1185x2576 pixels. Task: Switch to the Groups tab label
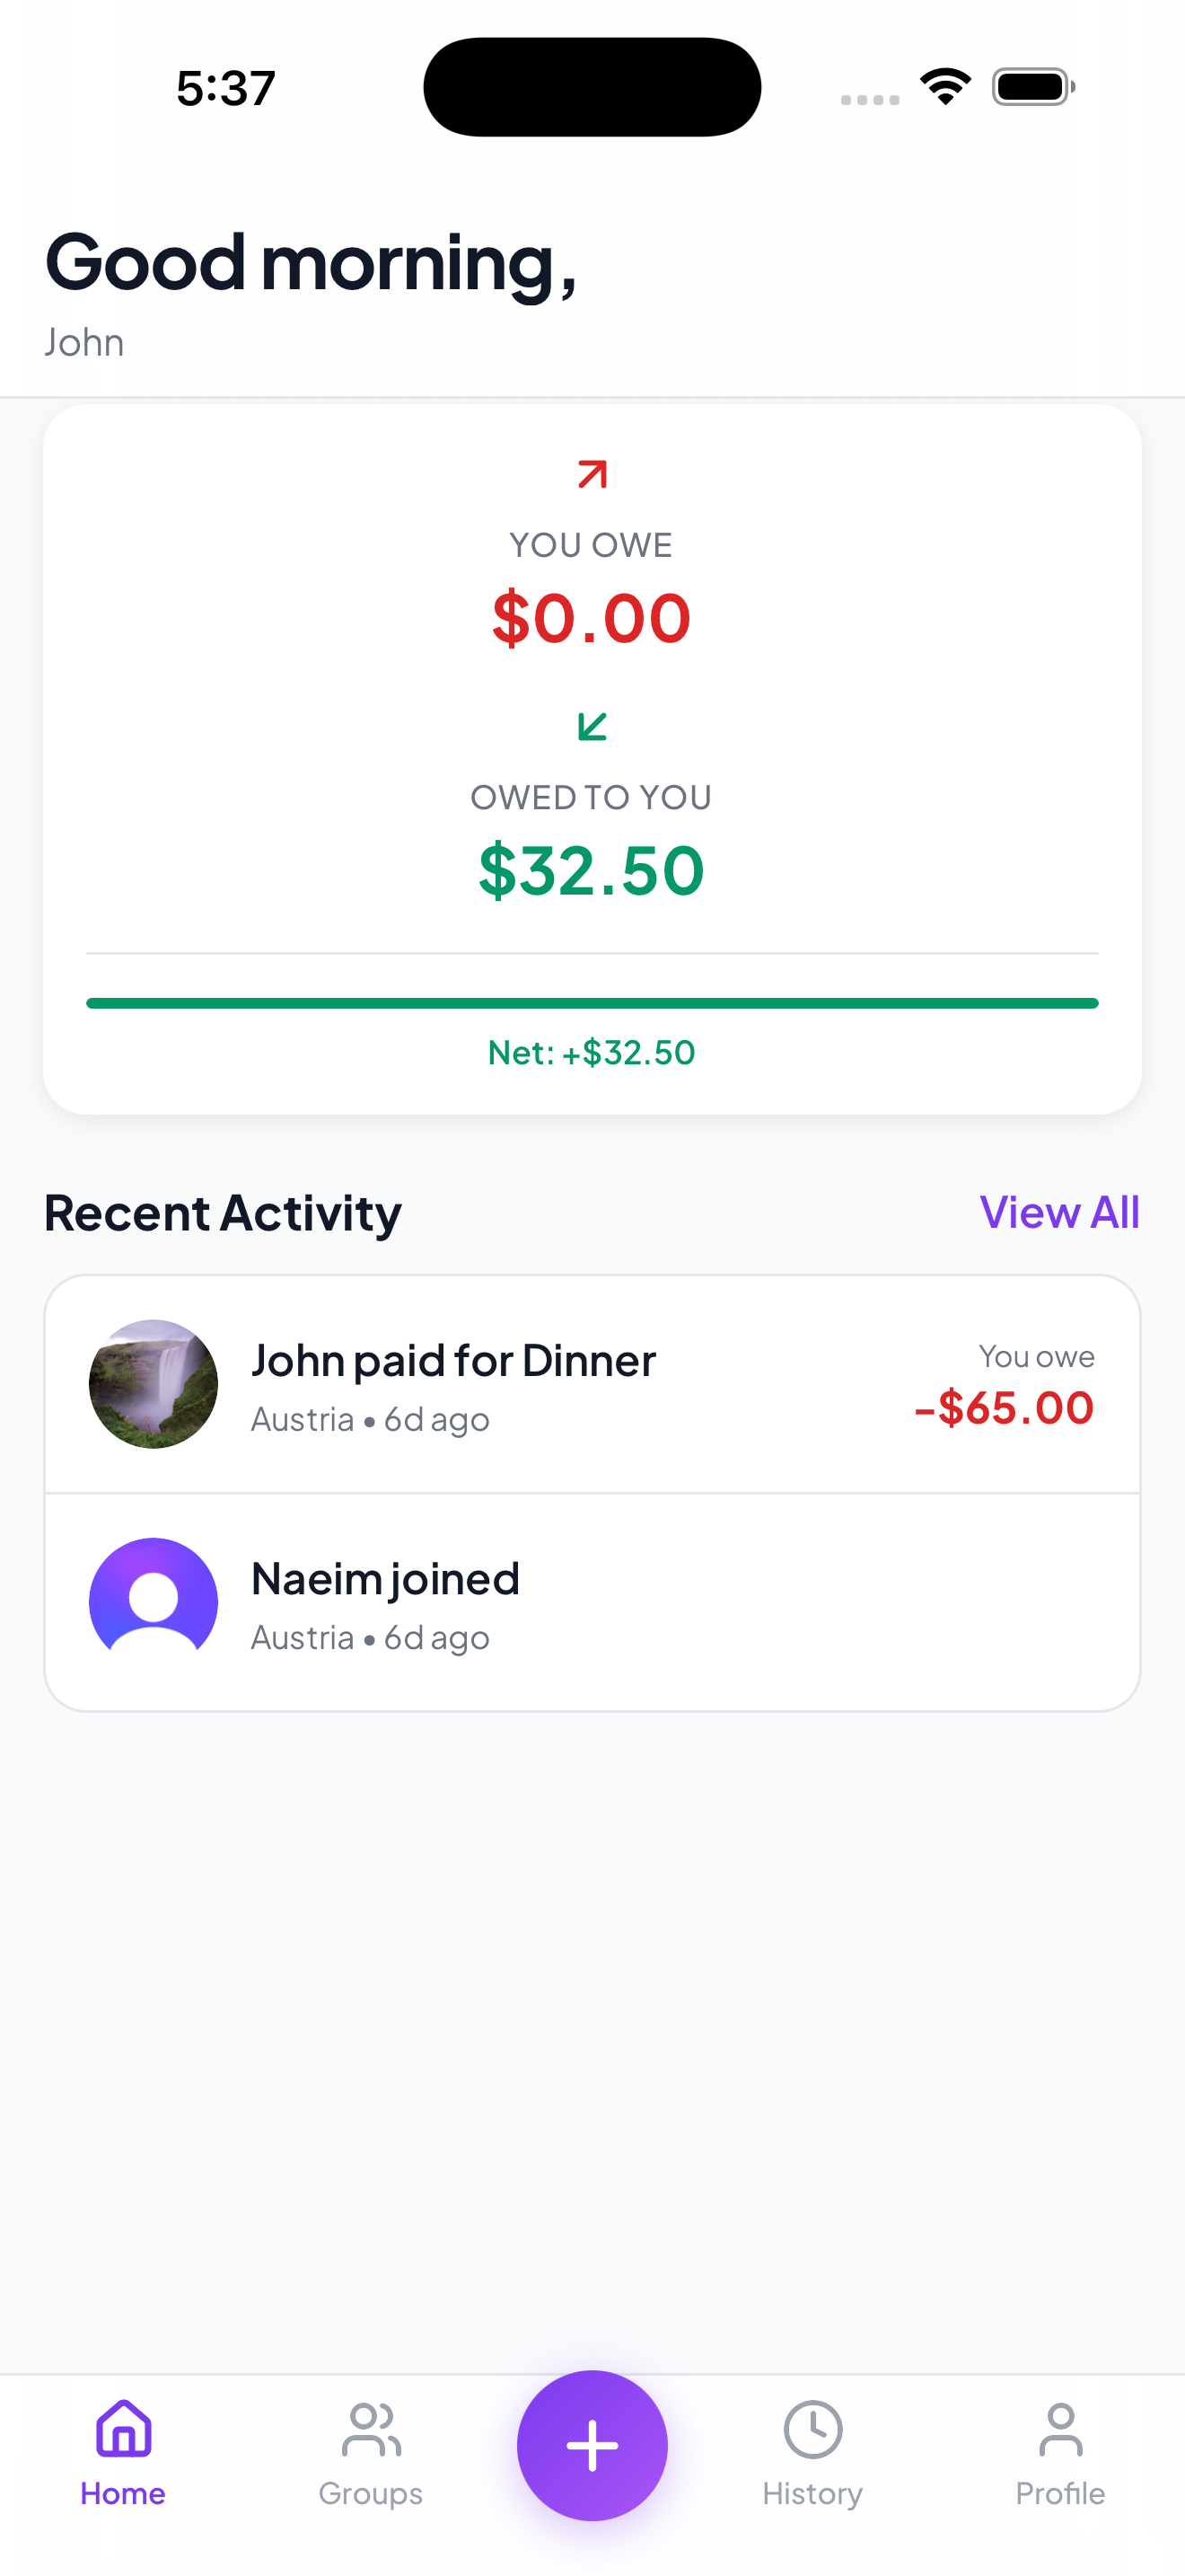371,2494
